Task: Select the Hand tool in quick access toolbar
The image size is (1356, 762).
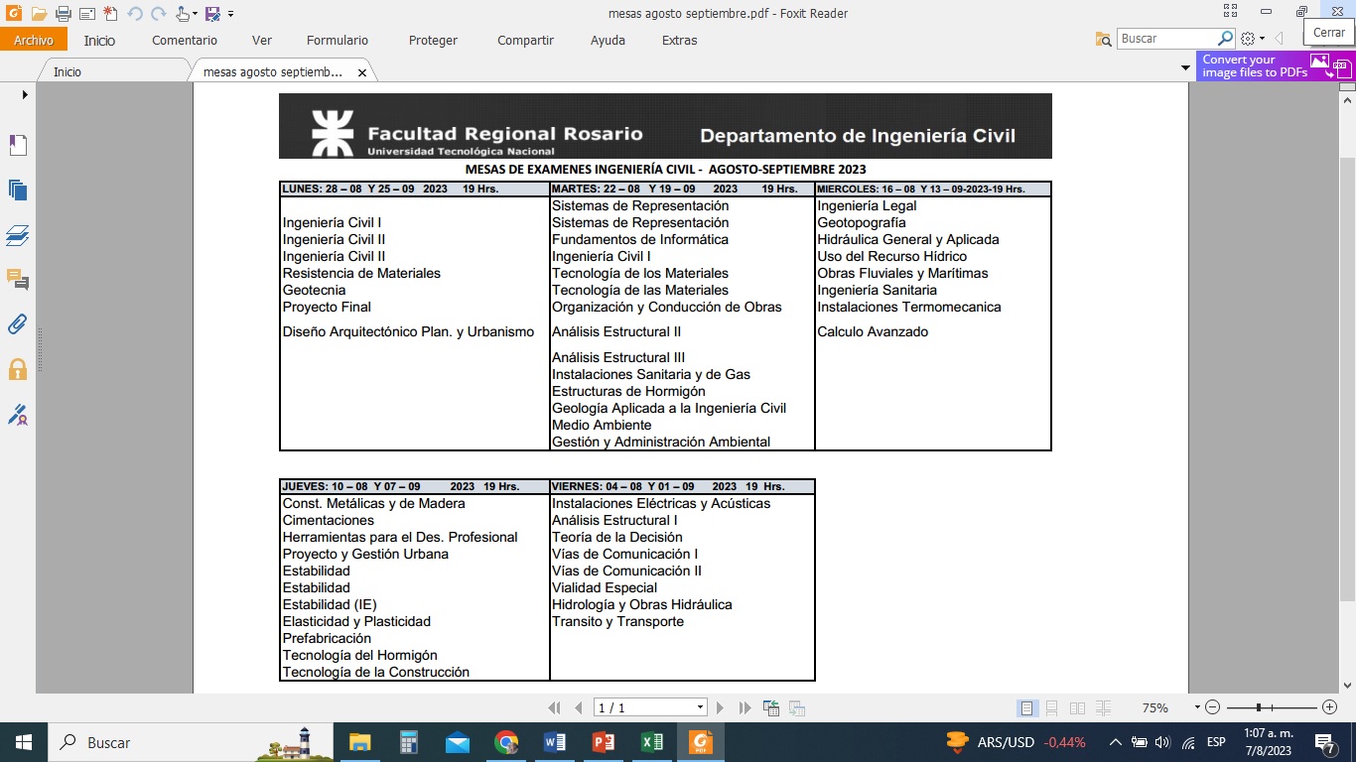Action: click(x=183, y=14)
